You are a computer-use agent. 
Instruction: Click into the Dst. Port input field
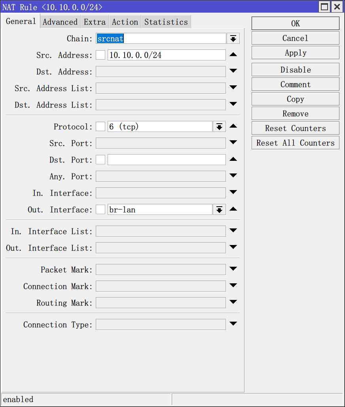coord(166,160)
